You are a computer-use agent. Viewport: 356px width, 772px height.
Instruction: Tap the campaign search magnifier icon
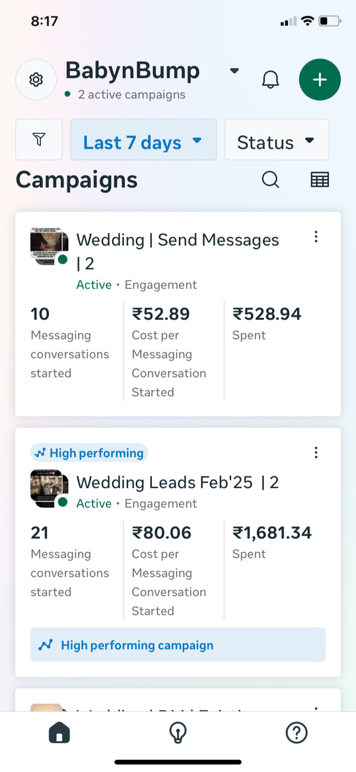click(270, 180)
